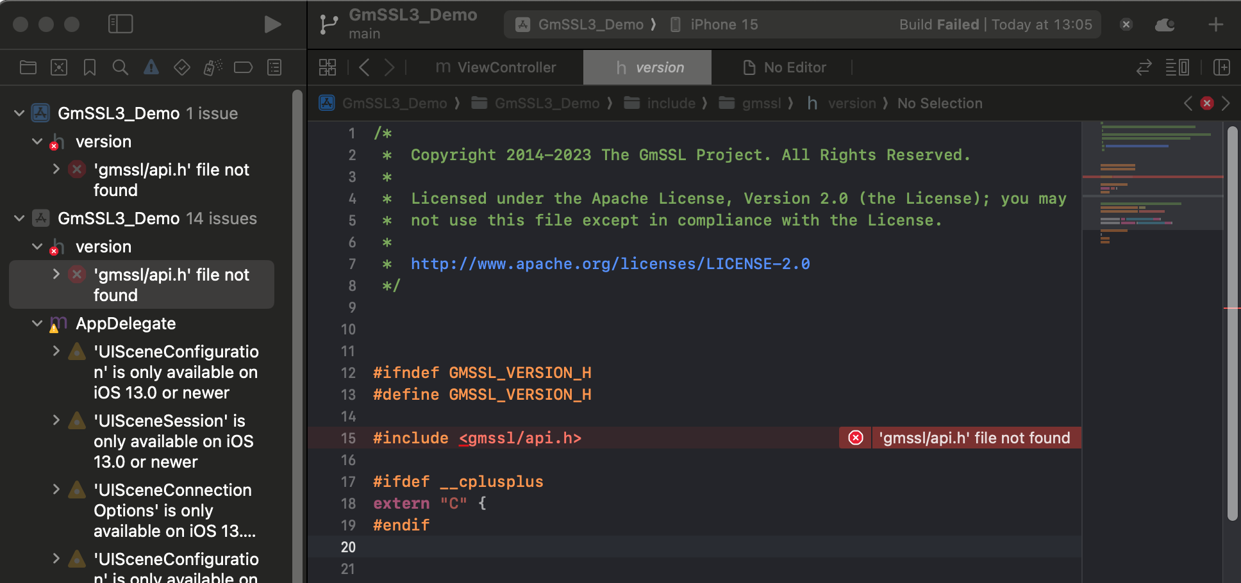Toggle the code review arrows icon
Screen dimensions: 1241x583
(x=1144, y=67)
